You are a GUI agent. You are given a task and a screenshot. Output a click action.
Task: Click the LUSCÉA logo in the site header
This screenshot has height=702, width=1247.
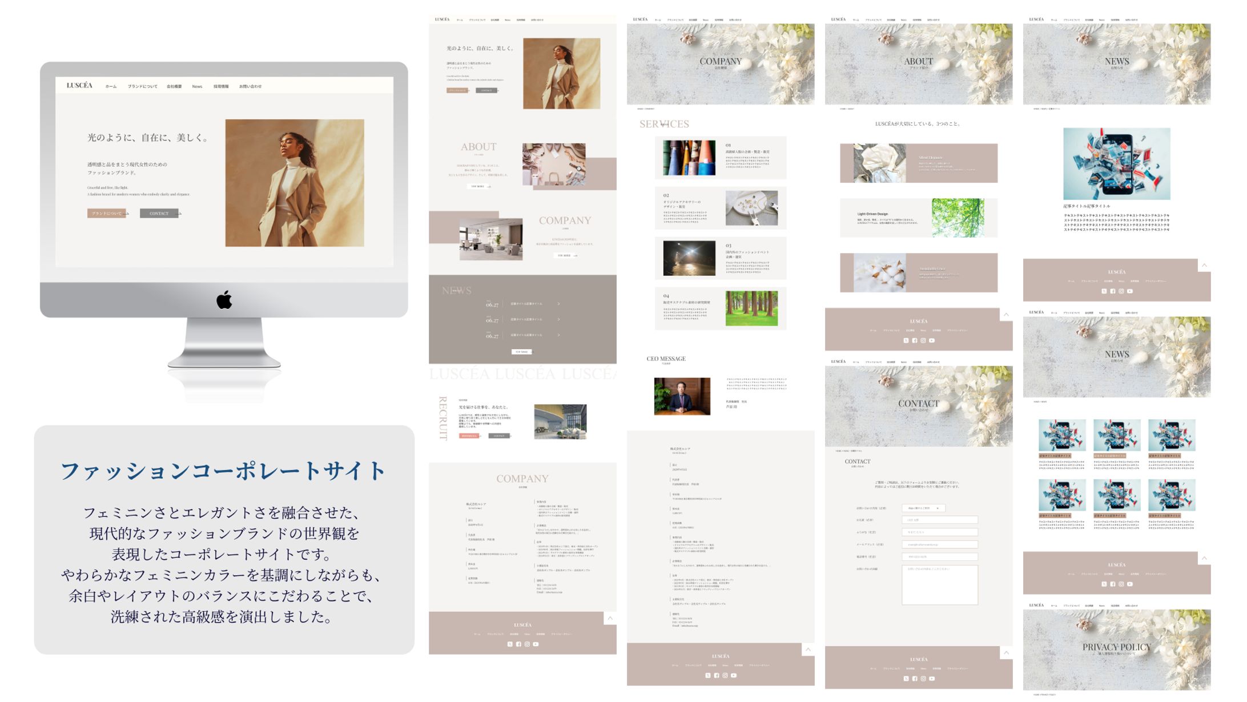pyautogui.click(x=80, y=86)
